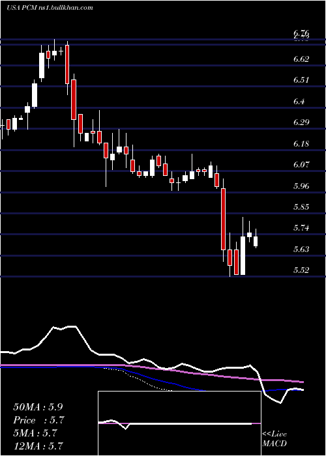Click the '50MA : 5.9' reading
The width and height of the screenshot is (326, 456).
pyautogui.click(x=38, y=407)
